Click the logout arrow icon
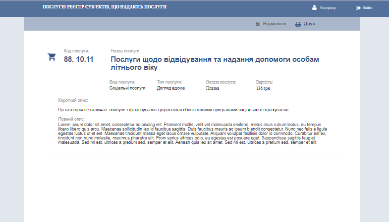 [358, 7]
